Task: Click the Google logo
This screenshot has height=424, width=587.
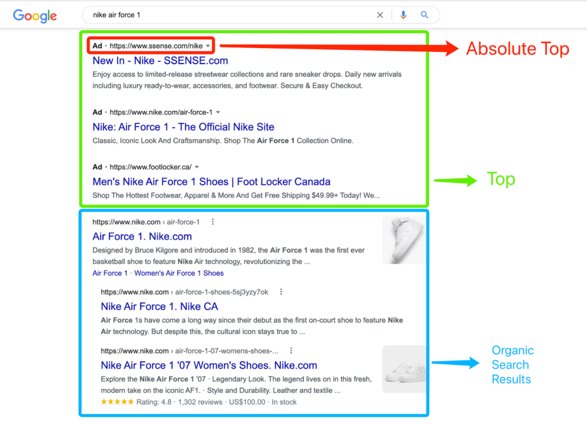Action: (34, 16)
